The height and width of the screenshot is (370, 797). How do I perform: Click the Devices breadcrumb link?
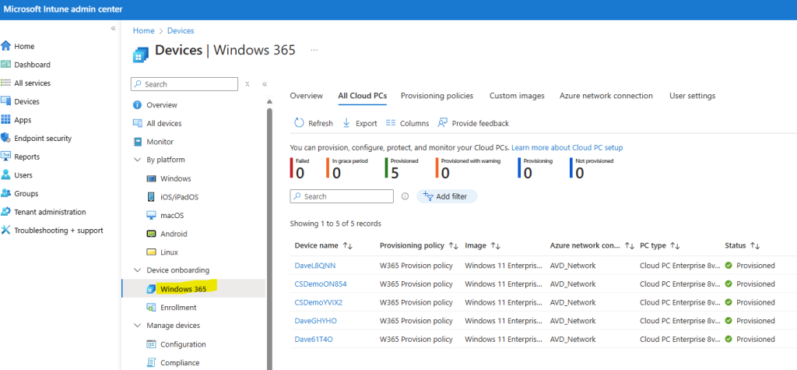pyautogui.click(x=181, y=30)
